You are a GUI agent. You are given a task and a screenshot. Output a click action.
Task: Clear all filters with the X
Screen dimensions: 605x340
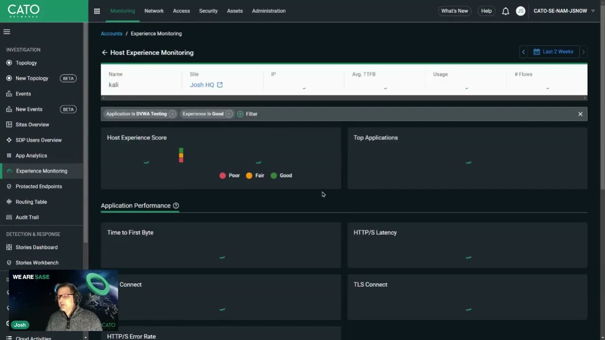coord(580,114)
